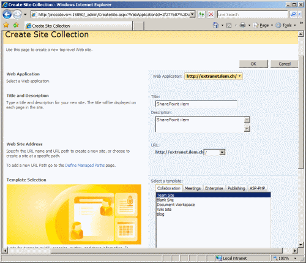Select Wiki Site template in list
The height and width of the screenshot is (263, 306).
164,210
